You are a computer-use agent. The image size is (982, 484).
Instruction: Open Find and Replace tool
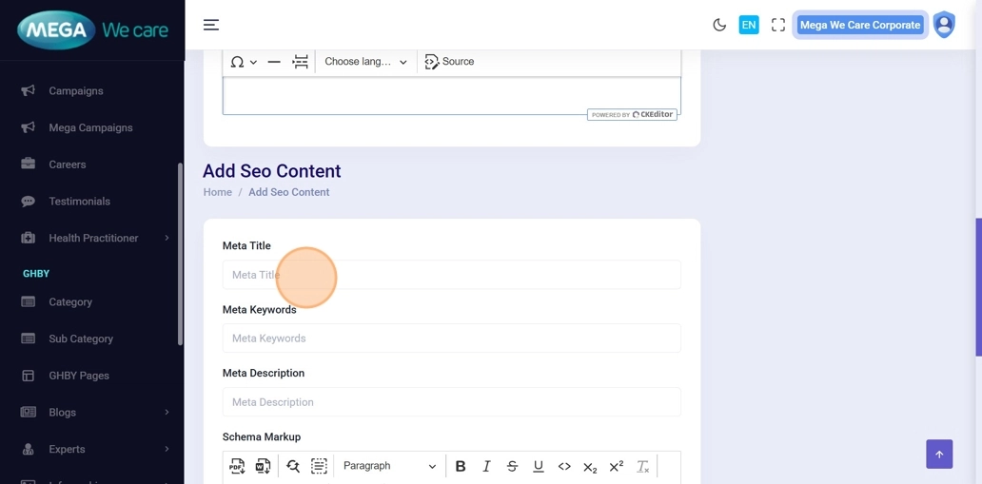[x=293, y=466]
